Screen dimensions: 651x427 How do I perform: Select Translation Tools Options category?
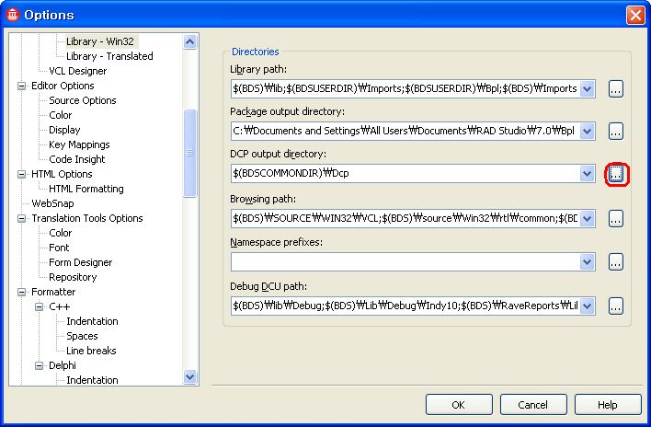(x=87, y=218)
